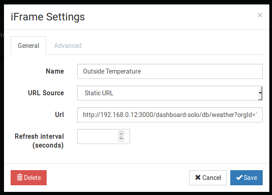Click the URL Source dropdown arrow
This screenshot has height=195, width=272.
pyautogui.click(x=260, y=93)
